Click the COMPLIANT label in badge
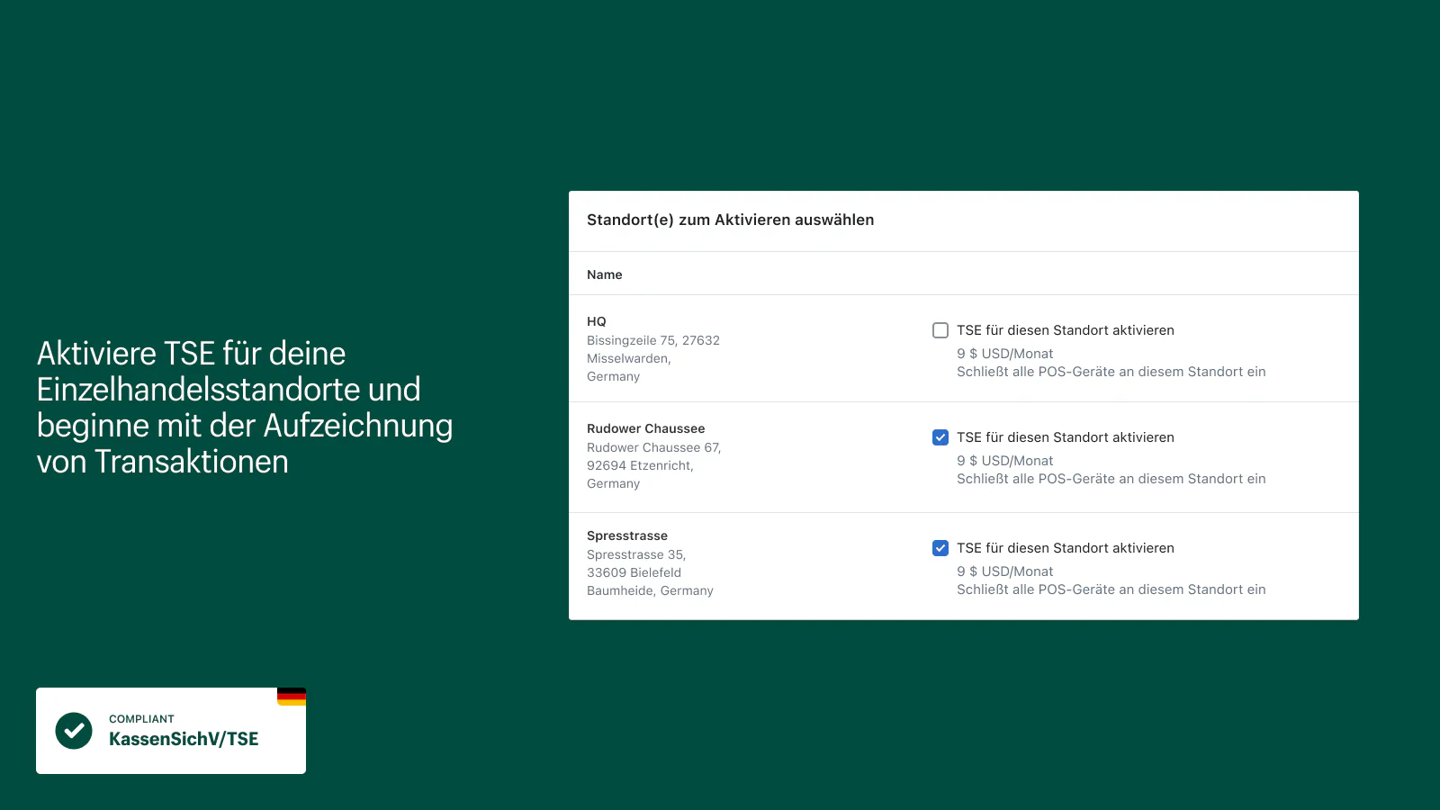This screenshot has width=1440, height=810. 141,719
